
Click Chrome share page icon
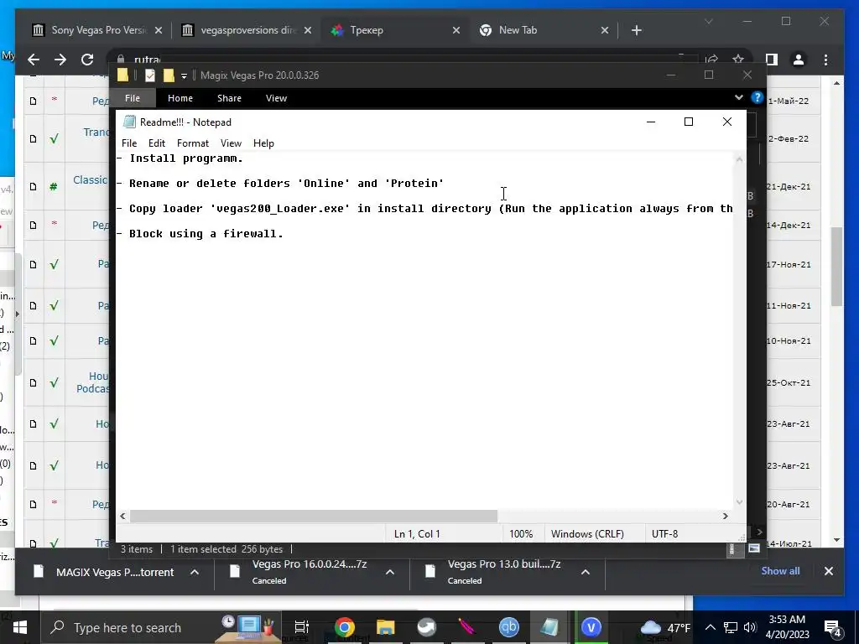711,60
